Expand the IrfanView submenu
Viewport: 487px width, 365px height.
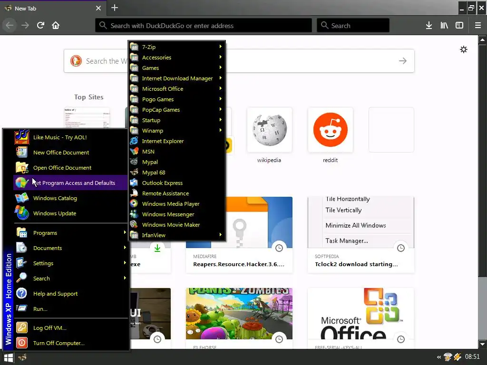tap(177, 235)
